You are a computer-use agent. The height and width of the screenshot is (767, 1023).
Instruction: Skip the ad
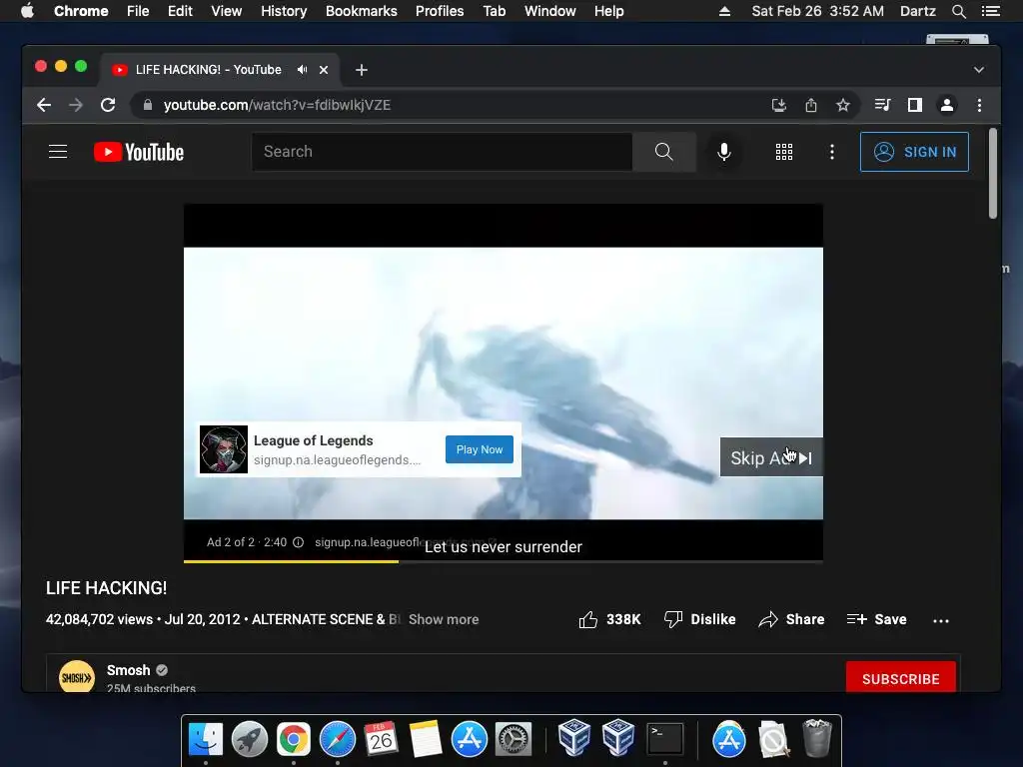[x=771, y=457]
